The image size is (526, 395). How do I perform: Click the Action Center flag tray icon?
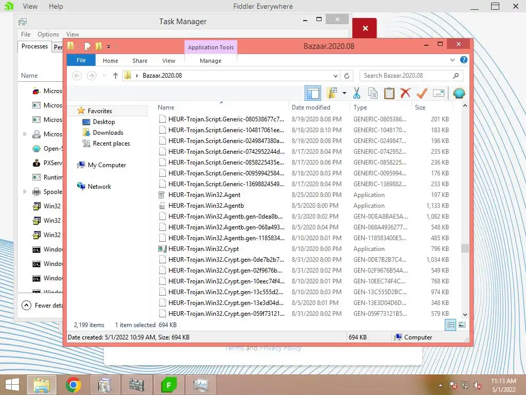click(453, 385)
